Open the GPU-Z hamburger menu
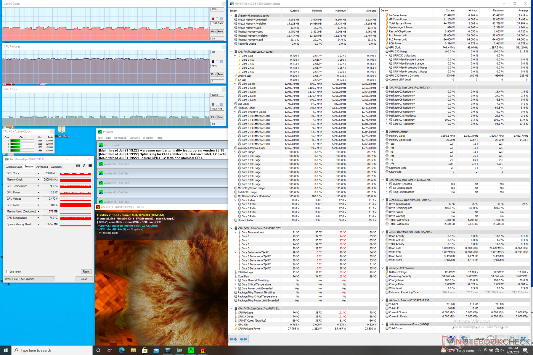Viewport: 533px width, 355px height. pos(90,165)
